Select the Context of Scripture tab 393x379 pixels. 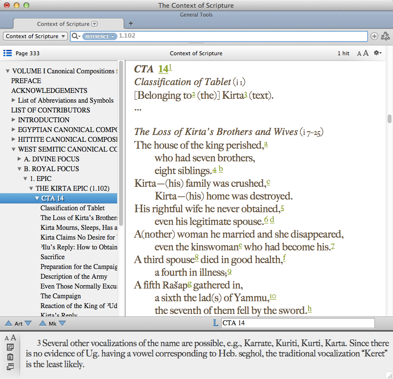click(68, 24)
